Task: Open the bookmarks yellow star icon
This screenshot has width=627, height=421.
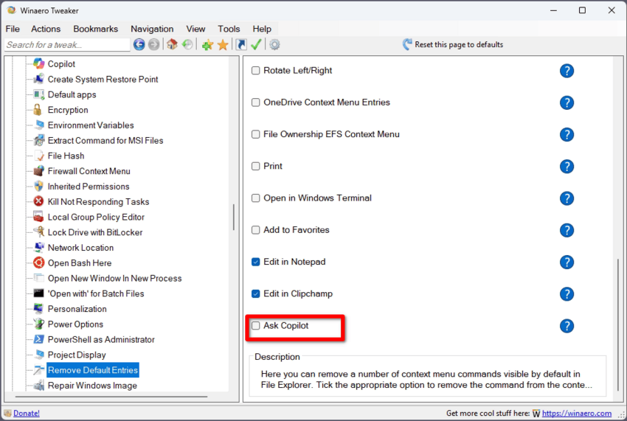Action: pos(223,45)
